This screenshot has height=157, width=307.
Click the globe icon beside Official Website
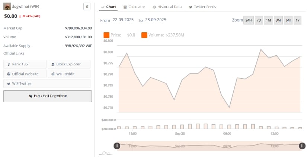[9, 74]
